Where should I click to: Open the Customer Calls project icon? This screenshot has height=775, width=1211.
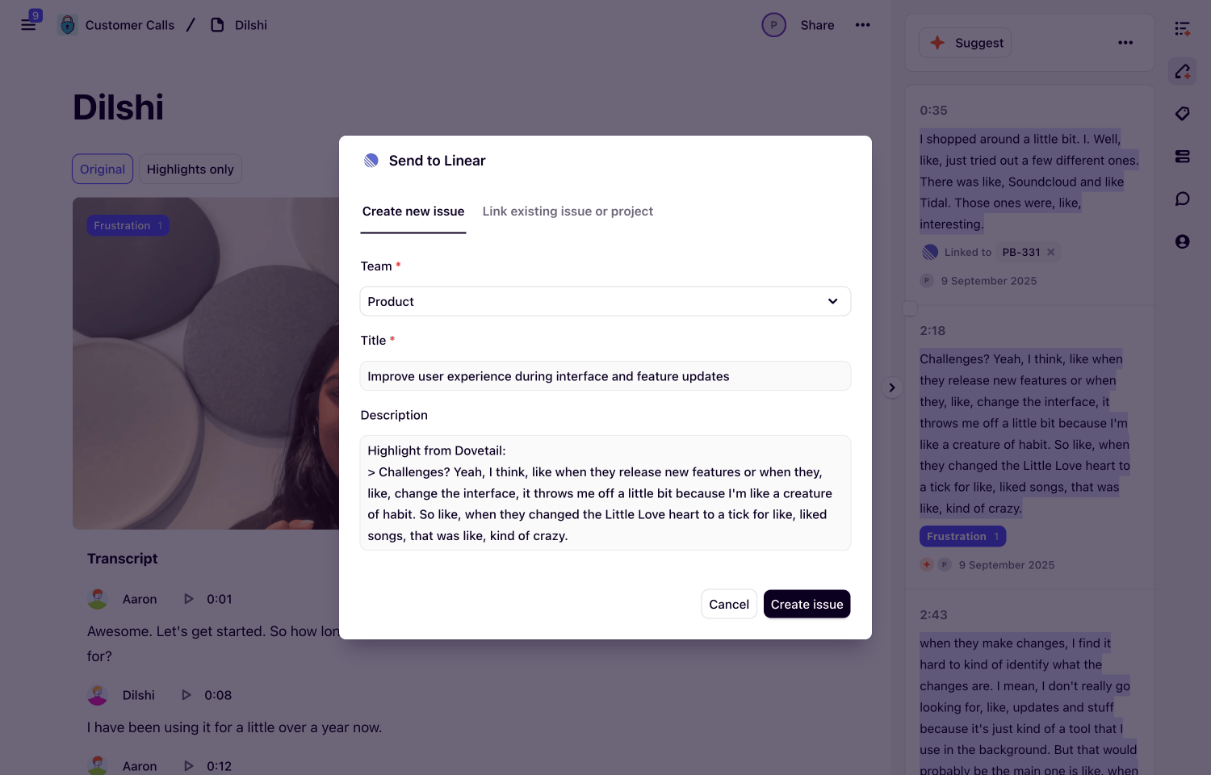pos(68,25)
